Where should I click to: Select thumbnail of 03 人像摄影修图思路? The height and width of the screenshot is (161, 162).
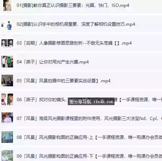(x=7, y=43)
